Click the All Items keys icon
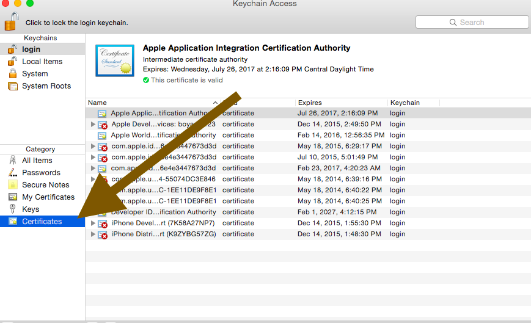The image size is (531, 323). pos(13,160)
